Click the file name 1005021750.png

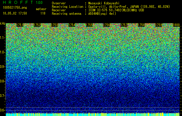pos(15,8)
